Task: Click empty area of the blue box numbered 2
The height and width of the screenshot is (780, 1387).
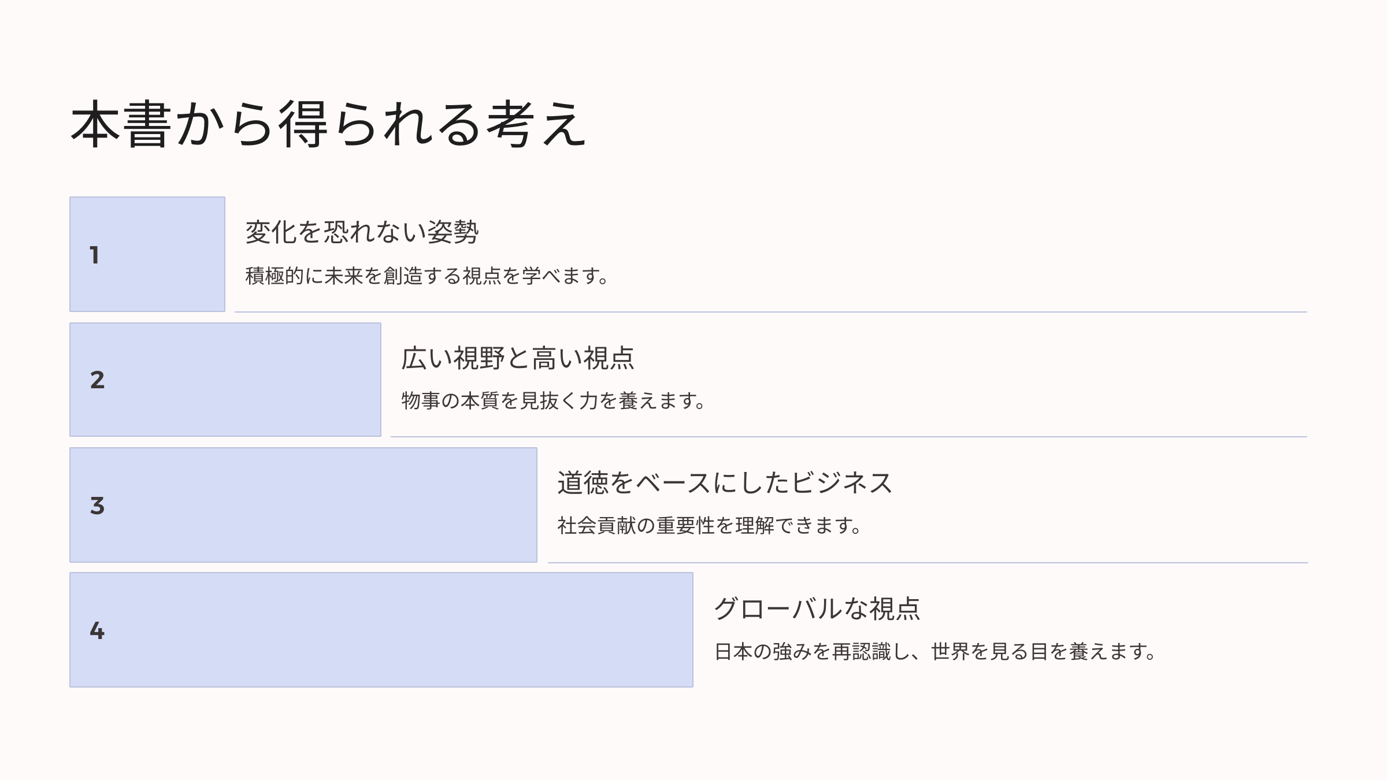Action: pyautogui.click(x=243, y=380)
